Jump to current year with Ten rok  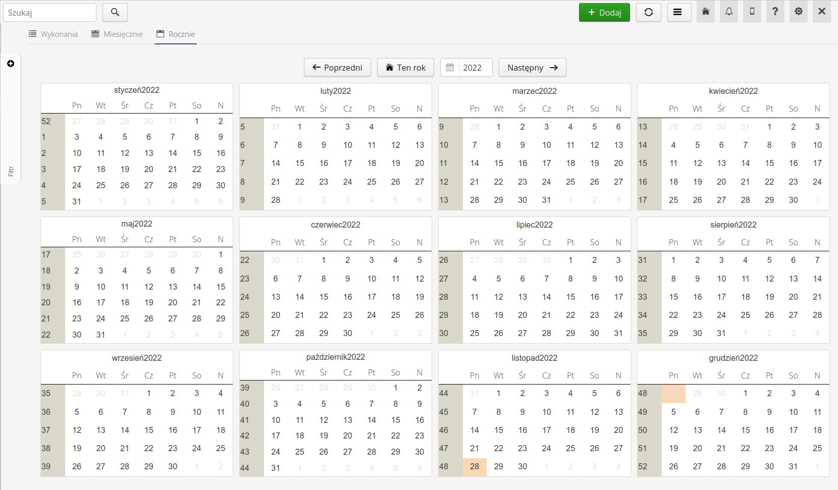[x=405, y=68]
